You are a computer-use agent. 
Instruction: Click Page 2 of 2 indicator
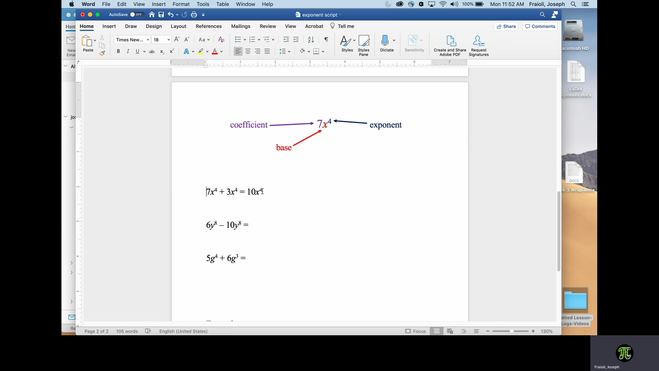coord(96,331)
